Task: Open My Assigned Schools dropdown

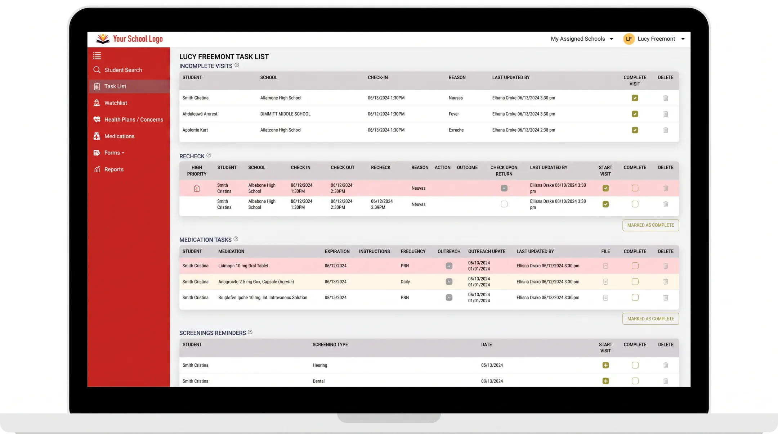Action: tap(582, 39)
